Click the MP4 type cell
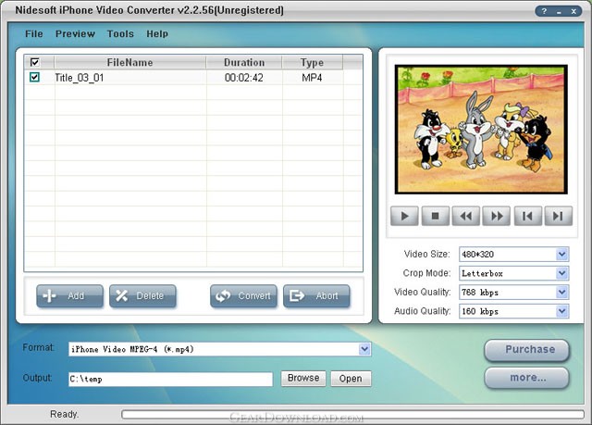This screenshot has width=592, height=425. 312,78
